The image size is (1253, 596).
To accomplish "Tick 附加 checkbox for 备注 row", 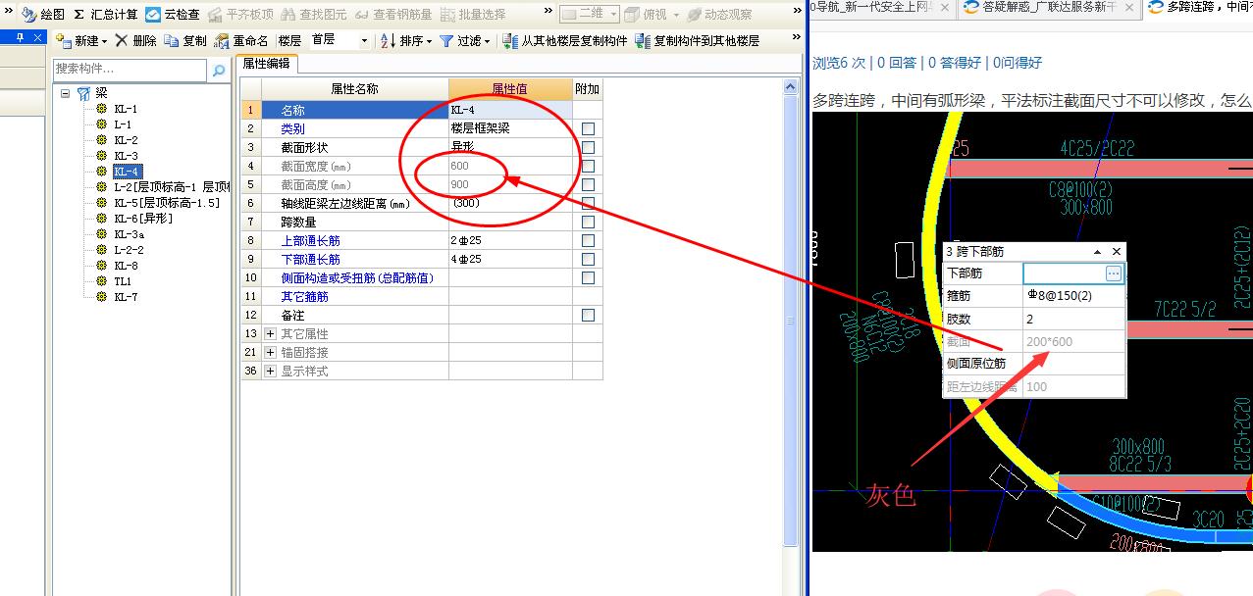I will 588,315.
